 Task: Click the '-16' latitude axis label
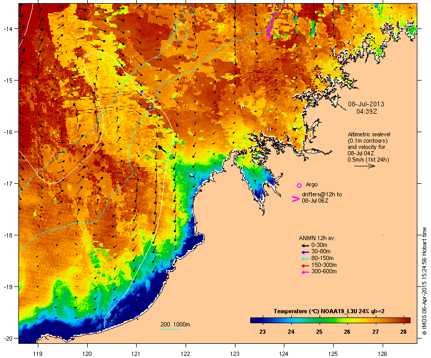[x=7, y=132]
